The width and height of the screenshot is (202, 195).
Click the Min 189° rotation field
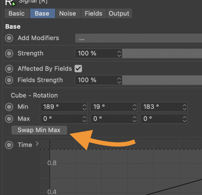pyautogui.click(x=64, y=107)
